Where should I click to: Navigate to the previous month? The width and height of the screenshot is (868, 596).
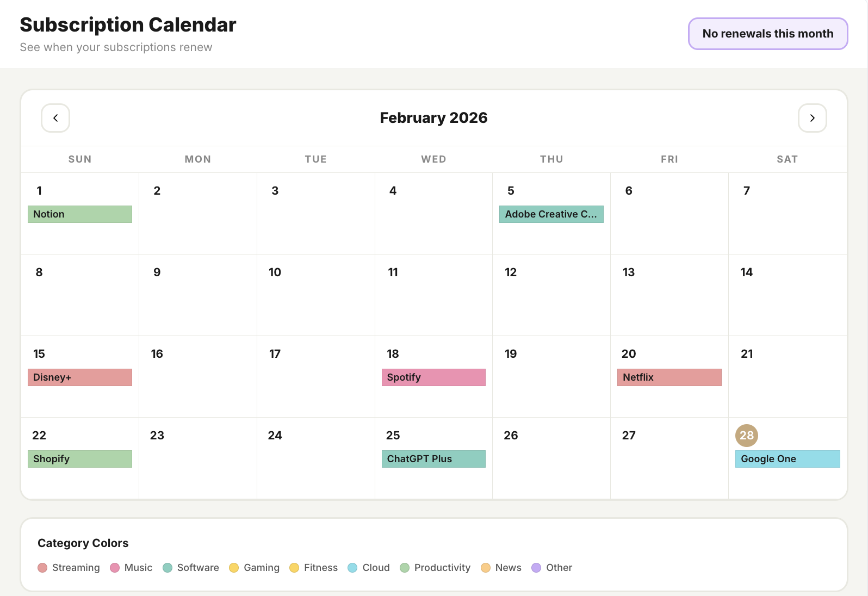click(x=55, y=118)
